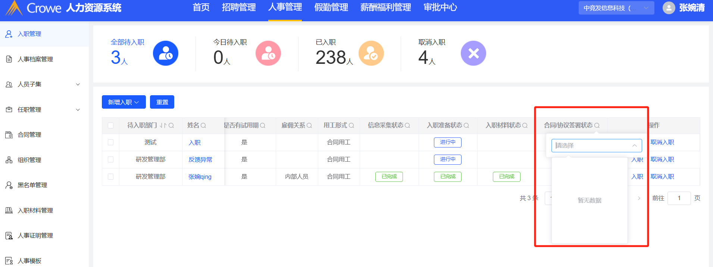Click the page number input after 前往

[679, 198]
